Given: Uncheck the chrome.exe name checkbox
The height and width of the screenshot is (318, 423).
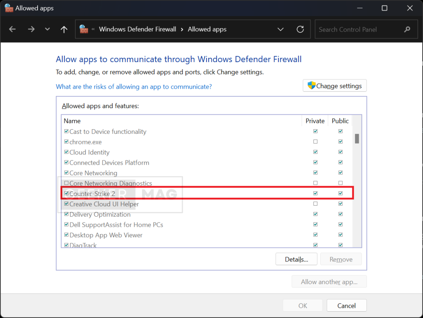Looking at the screenshot, I should coord(66,141).
